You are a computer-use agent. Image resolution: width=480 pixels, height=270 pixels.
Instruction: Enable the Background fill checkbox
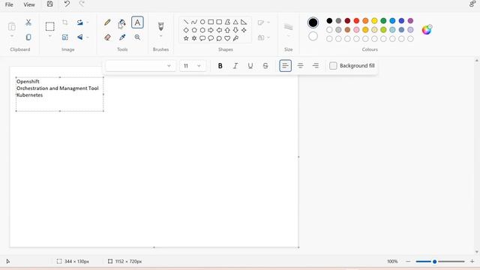coord(333,66)
